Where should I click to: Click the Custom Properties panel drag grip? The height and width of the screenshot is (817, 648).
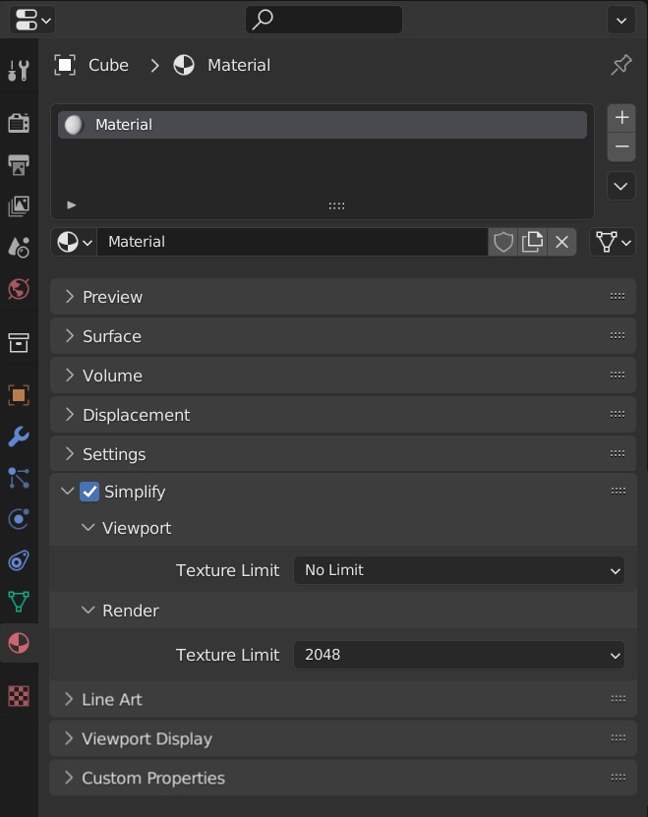coord(619,778)
